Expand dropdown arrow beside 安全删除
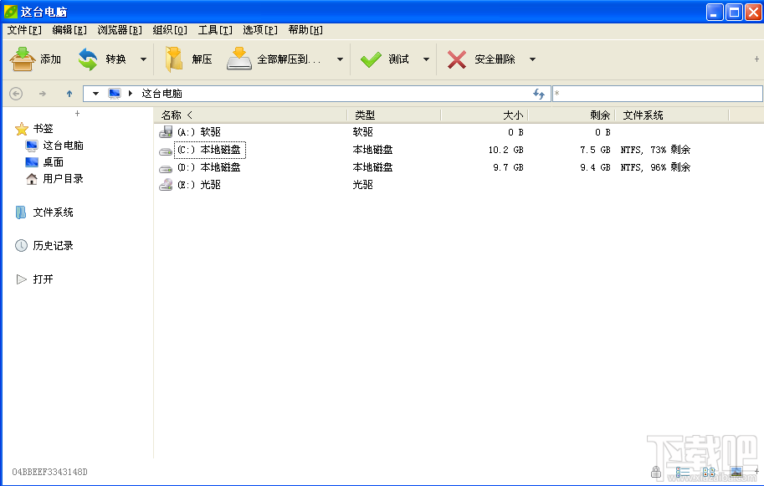The image size is (764, 486). click(x=532, y=59)
